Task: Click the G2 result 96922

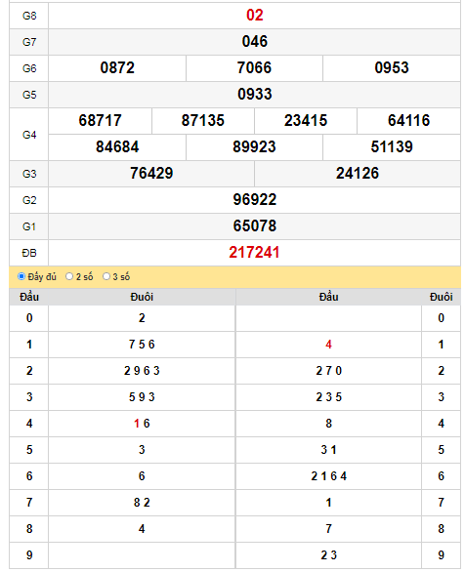Action: [x=254, y=199]
